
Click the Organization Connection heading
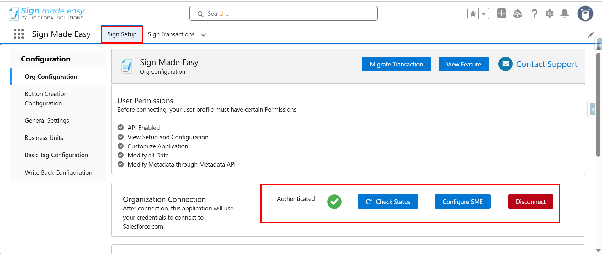164,199
